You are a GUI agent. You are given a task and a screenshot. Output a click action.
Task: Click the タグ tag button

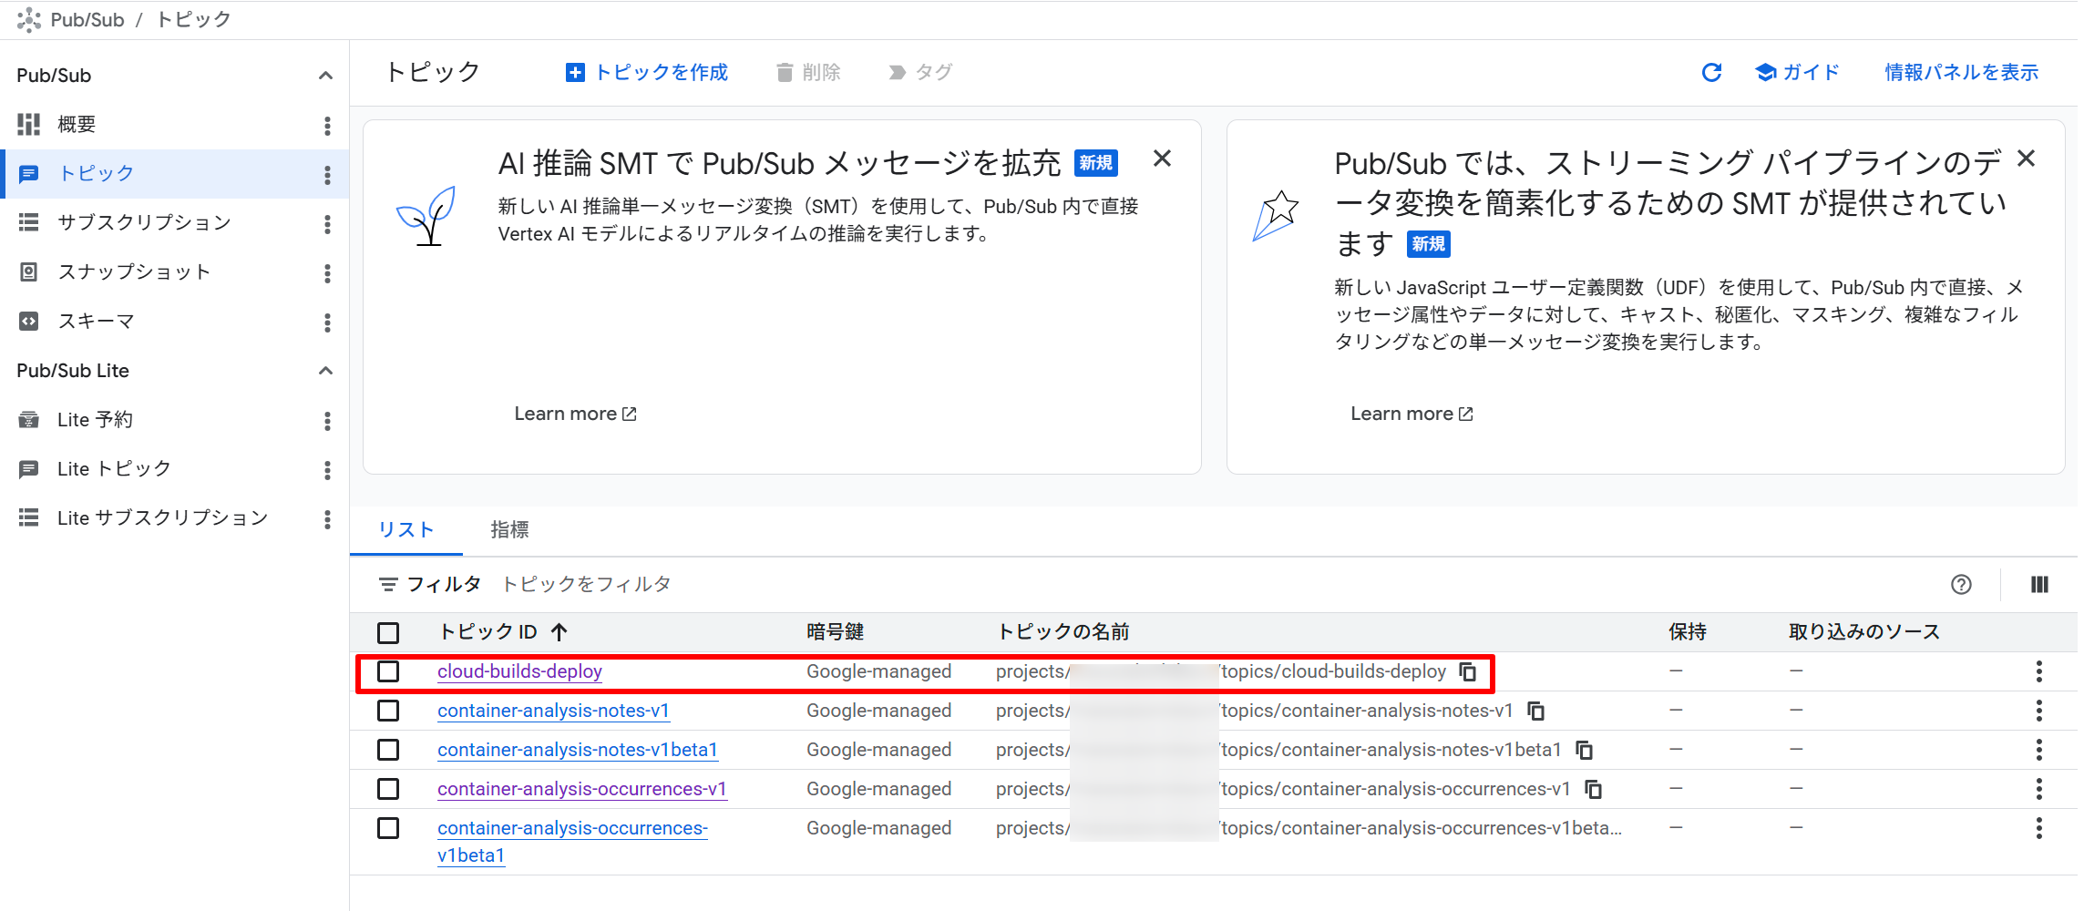pyautogui.click(x=920, y=73)
